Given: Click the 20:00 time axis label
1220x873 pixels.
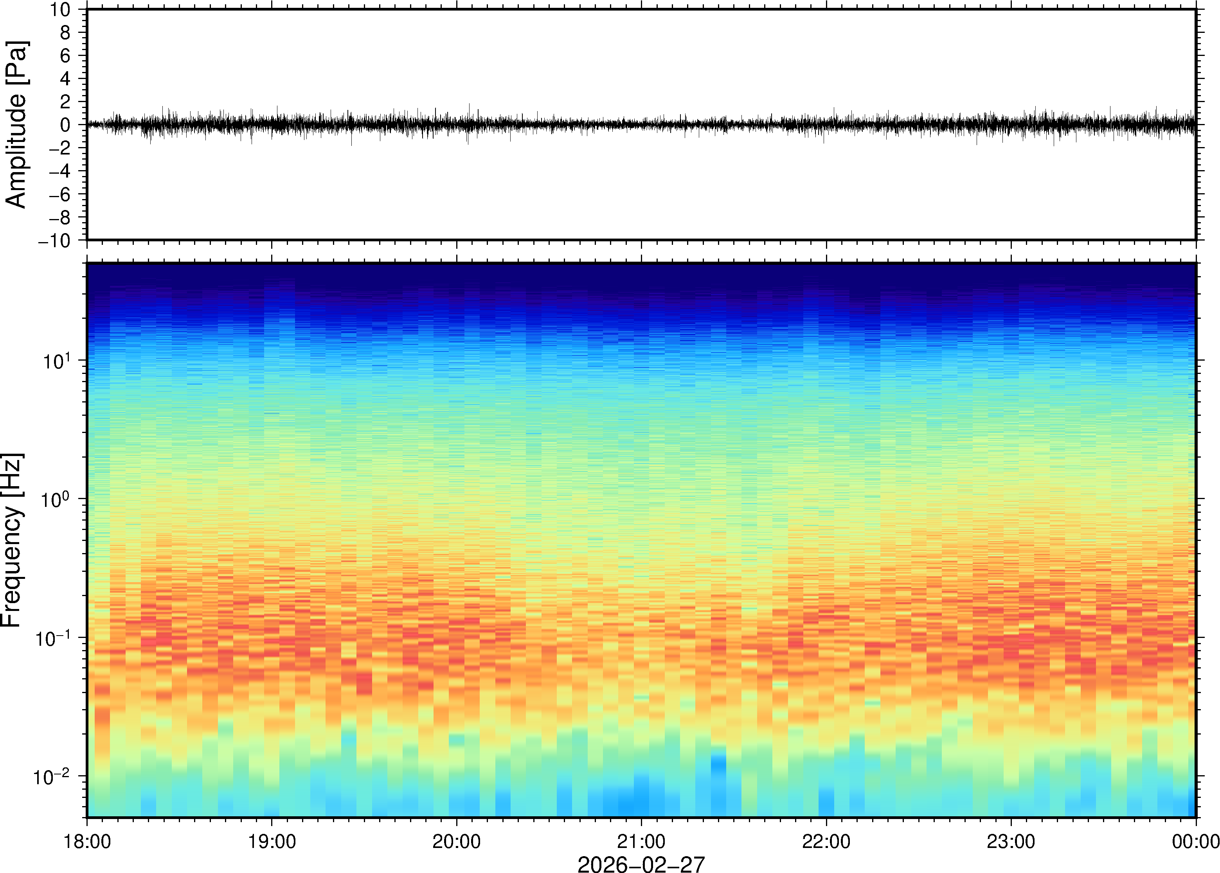Looking at the screenshot, I should point(457,841).
